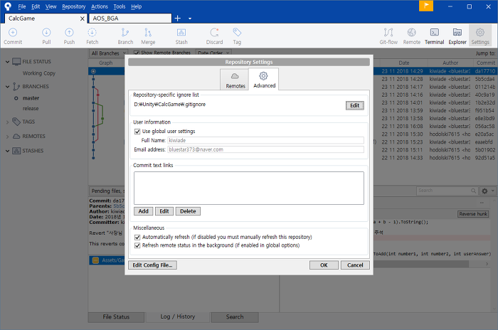
Task: Click the Full Name input field
Action: click(265, 140)
